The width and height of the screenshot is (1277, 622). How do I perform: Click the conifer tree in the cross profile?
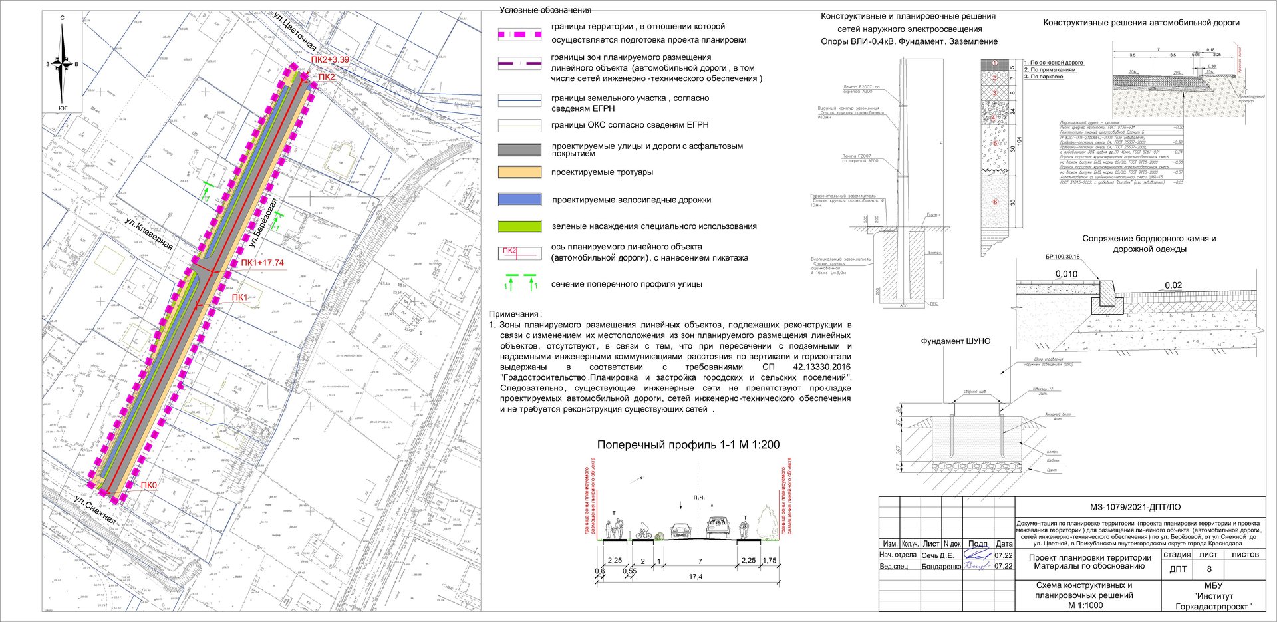pyautogui.click(x=768, y=522)
